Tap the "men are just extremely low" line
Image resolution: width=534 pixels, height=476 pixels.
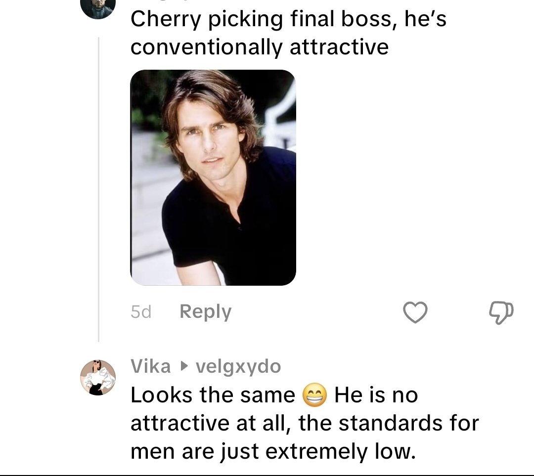click(x=273, y=451)
